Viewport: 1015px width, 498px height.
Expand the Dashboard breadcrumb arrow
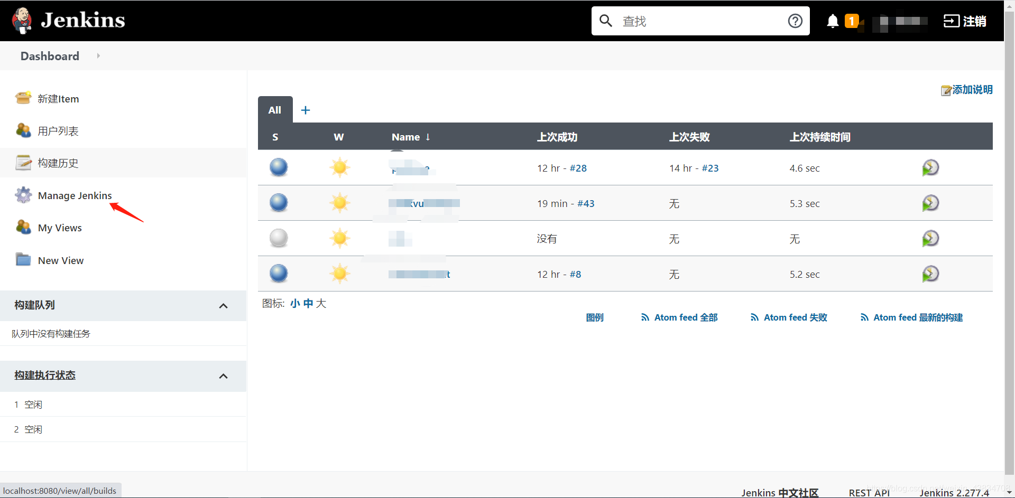[x=98, y=56]
